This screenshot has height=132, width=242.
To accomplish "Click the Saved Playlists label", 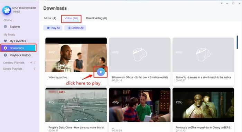I will click(x=13, y=69).
